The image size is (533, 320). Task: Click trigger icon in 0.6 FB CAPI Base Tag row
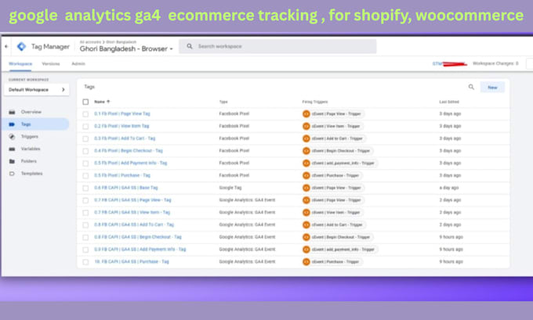(306, 188)
